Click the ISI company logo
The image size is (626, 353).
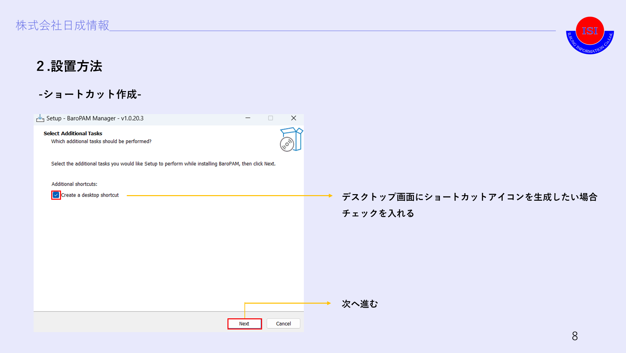(590, 35)
